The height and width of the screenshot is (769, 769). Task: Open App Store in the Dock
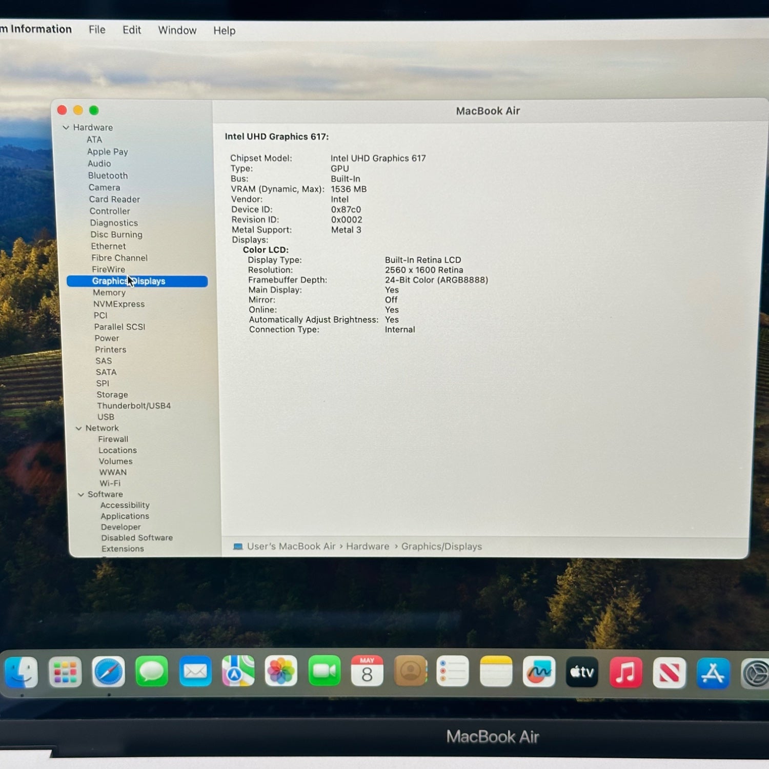[713, 673]
